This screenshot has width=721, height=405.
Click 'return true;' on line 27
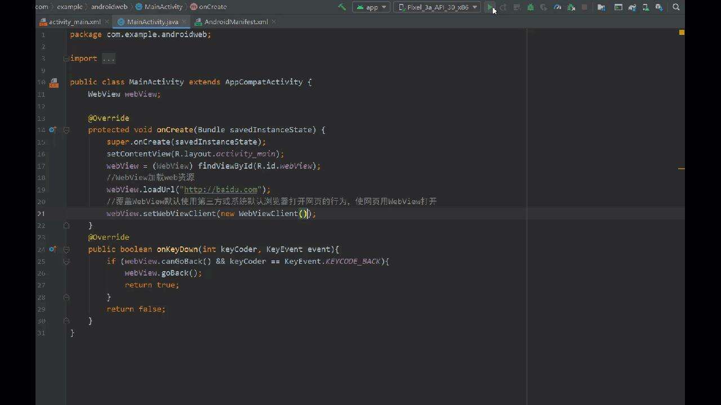[152, 285]
